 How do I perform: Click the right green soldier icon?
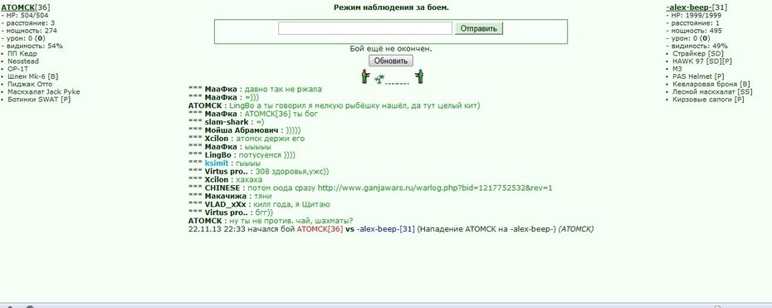(x=419, y=76)
